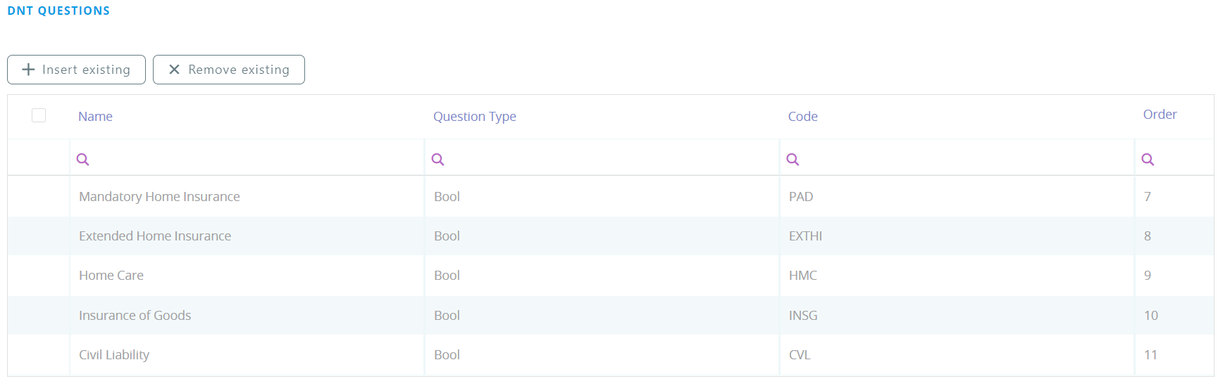Click the X icon on Remove existing
This screenshot has height=386, width=1223.
click(174, 70)
